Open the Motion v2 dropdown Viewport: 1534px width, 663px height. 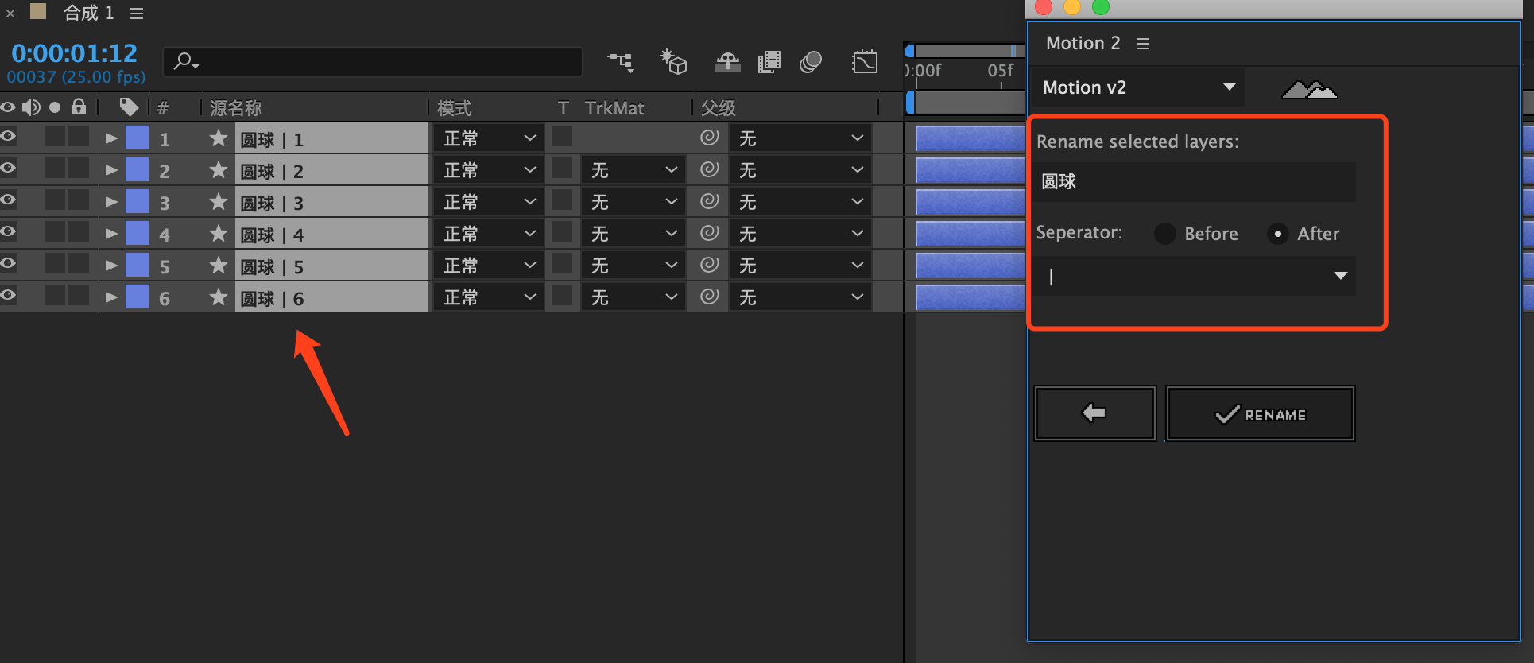pos(1138,87)
